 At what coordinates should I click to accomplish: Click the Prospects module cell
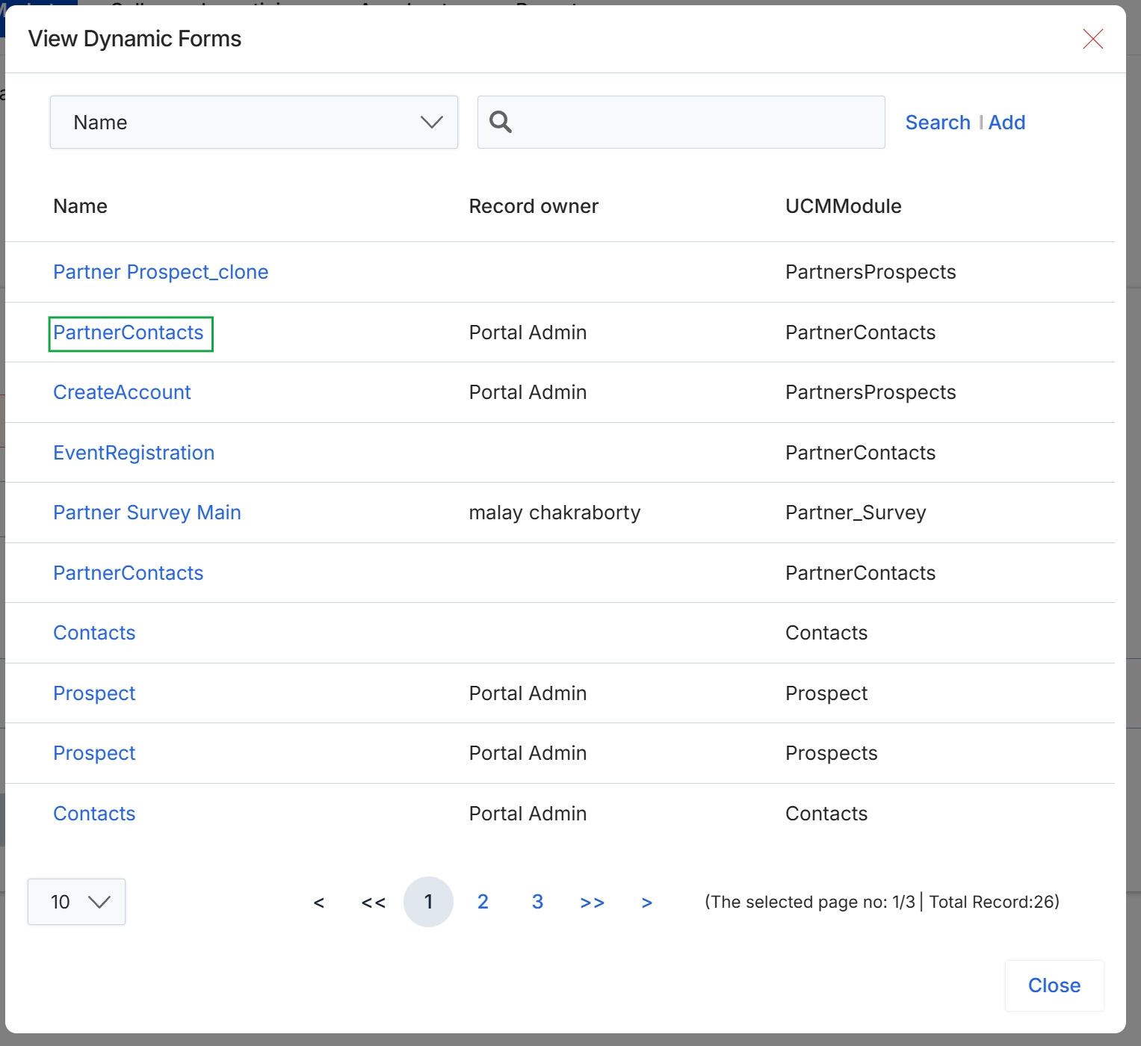(831, 753)
